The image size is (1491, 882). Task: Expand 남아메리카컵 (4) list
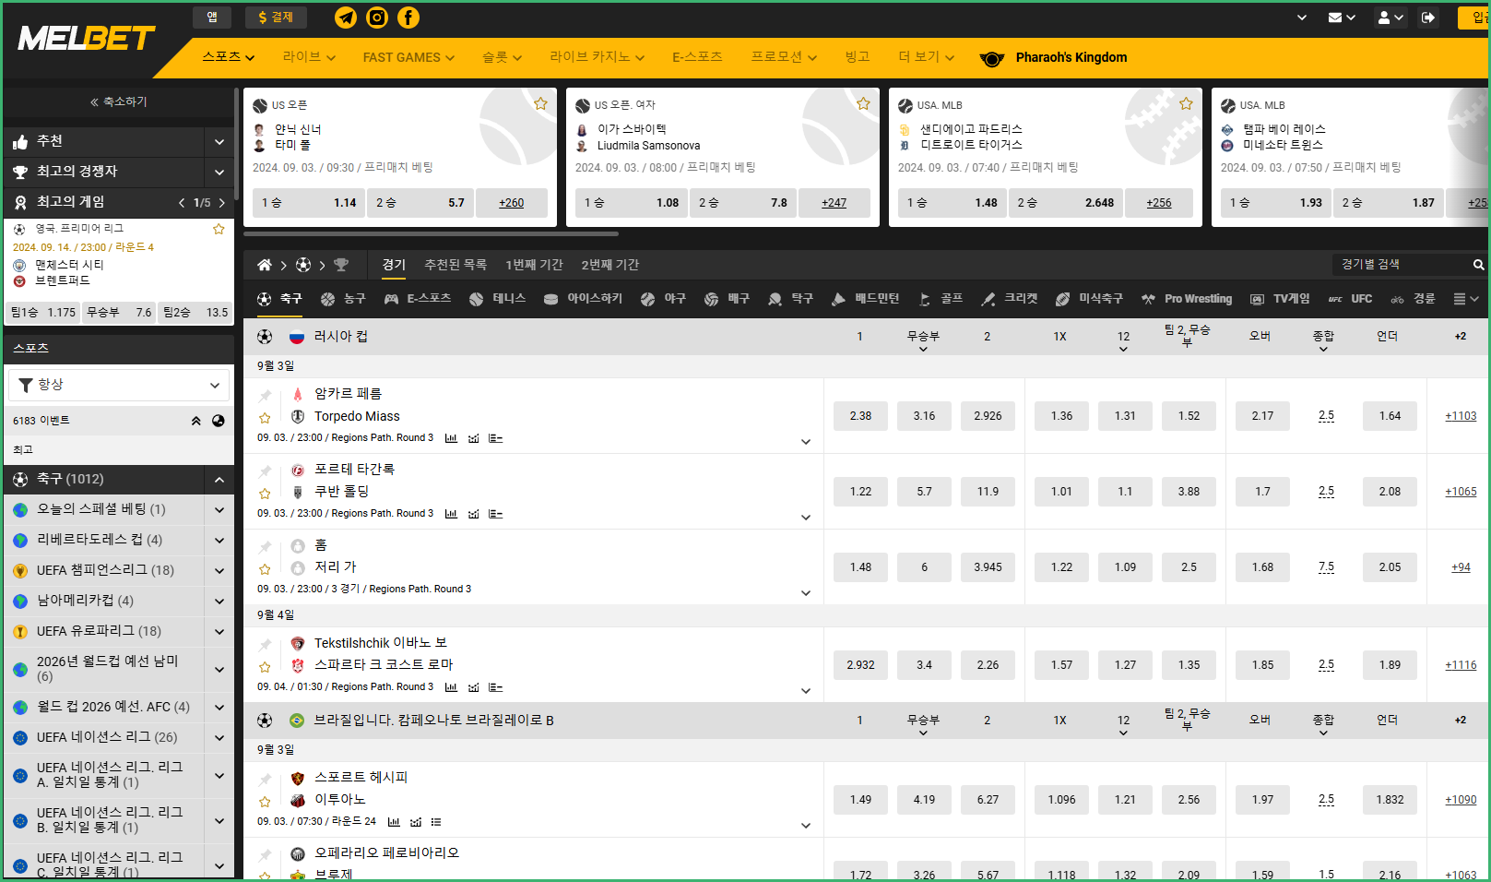pos(219,602)
